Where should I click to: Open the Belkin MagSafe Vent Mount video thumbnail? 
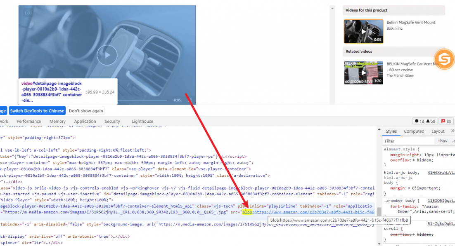coord(364,32)
